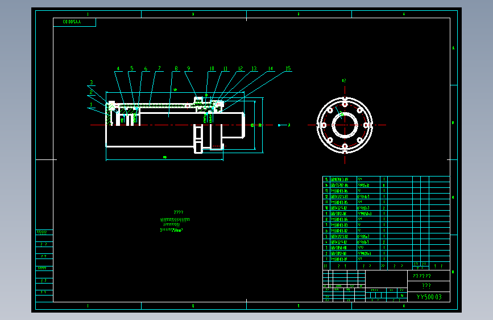Click part callout number 14 above the assembly
Screen dimensions: 493x320
(x=271, y=68)
